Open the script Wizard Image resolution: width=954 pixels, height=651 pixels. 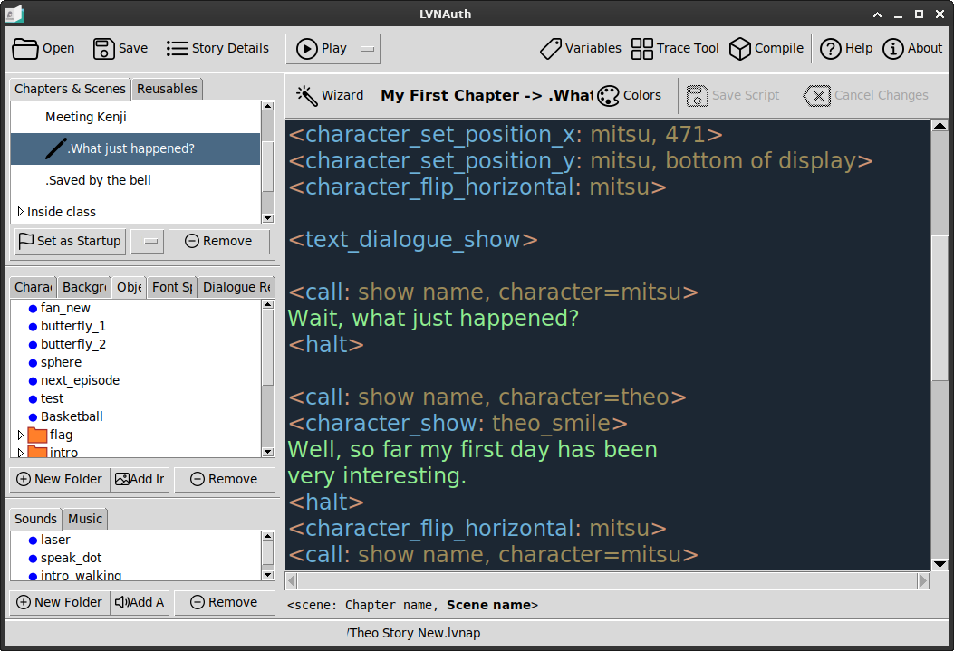(x=330, y=95)
